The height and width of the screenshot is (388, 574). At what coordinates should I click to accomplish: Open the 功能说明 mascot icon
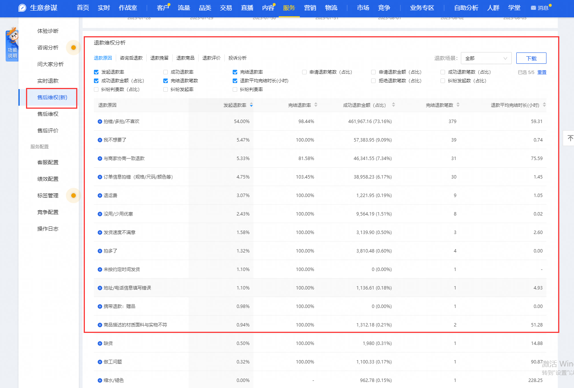tap(12, 44)
